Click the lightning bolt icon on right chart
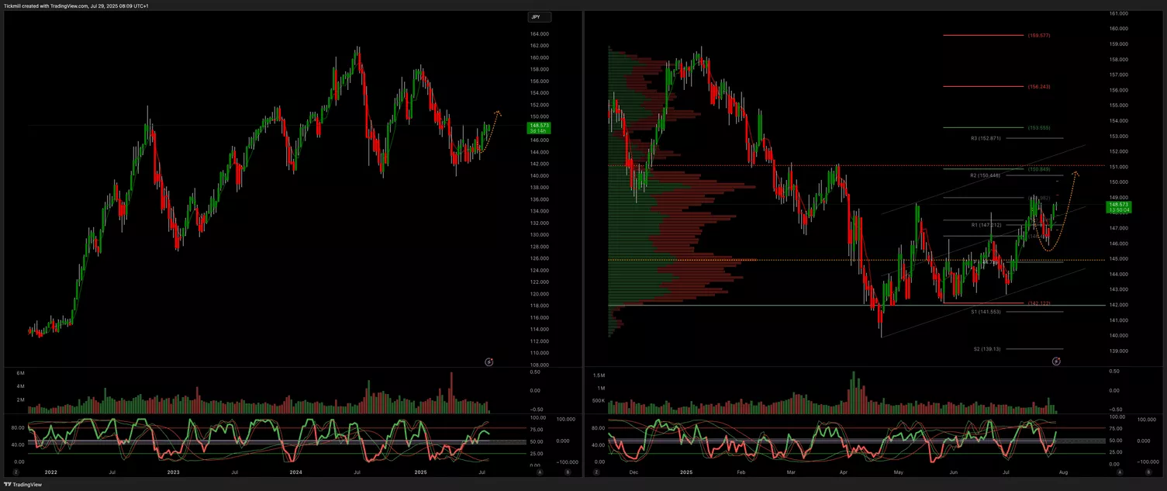This screenshot has height=491, width=1167. [1057, 361]
